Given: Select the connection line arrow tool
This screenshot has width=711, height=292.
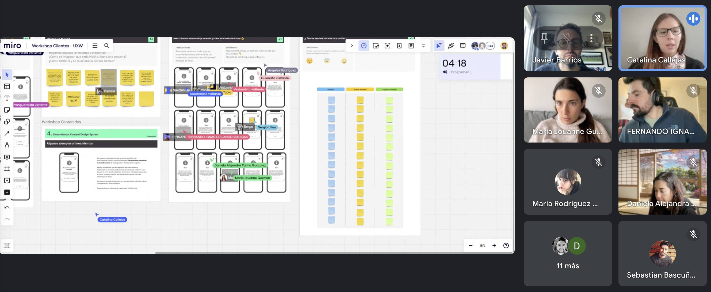Looking at the screenshot, I should (7, 133).
